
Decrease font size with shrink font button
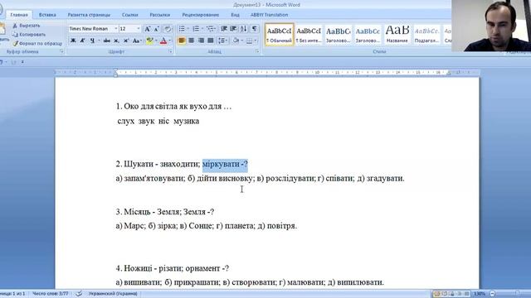click(x=156, y=29)
